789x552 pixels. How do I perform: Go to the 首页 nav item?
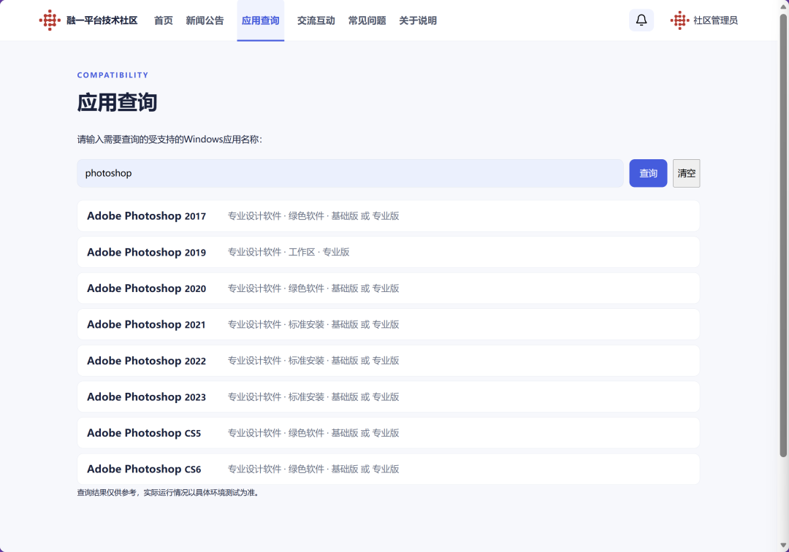click(163, 20)
